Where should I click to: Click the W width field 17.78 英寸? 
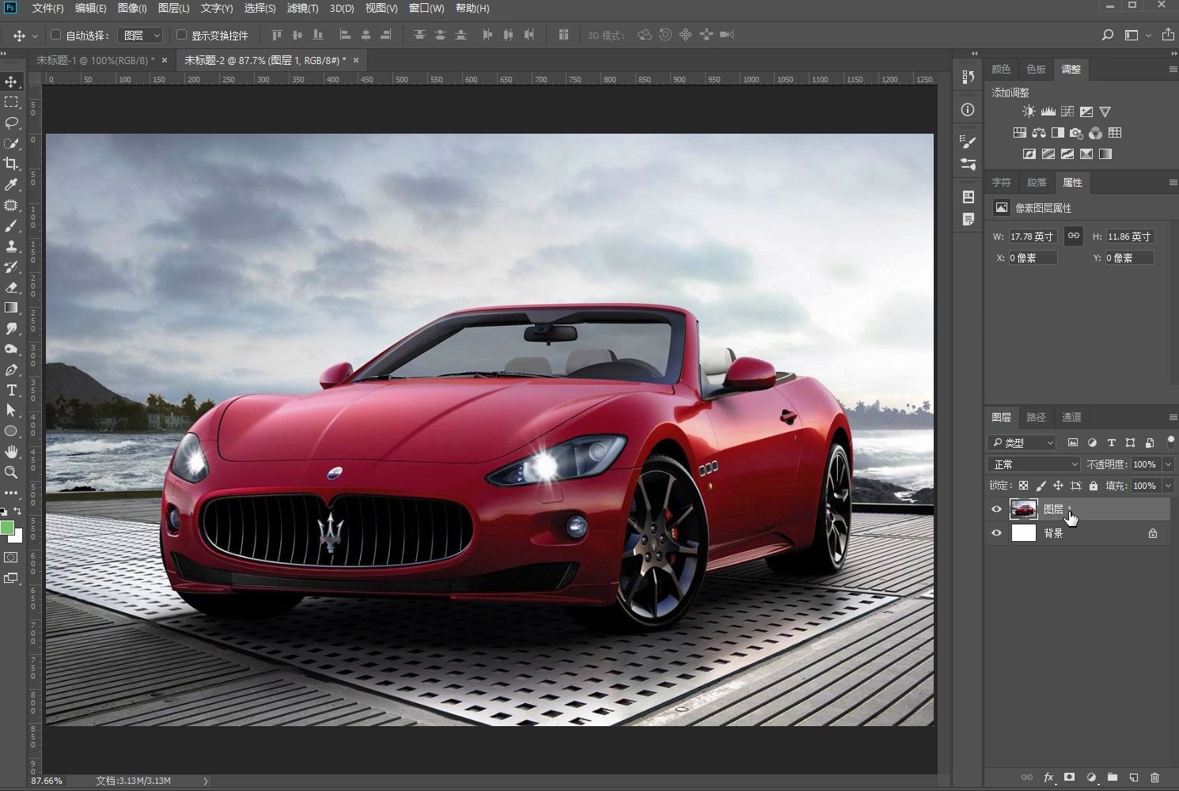pos(1033,237)
